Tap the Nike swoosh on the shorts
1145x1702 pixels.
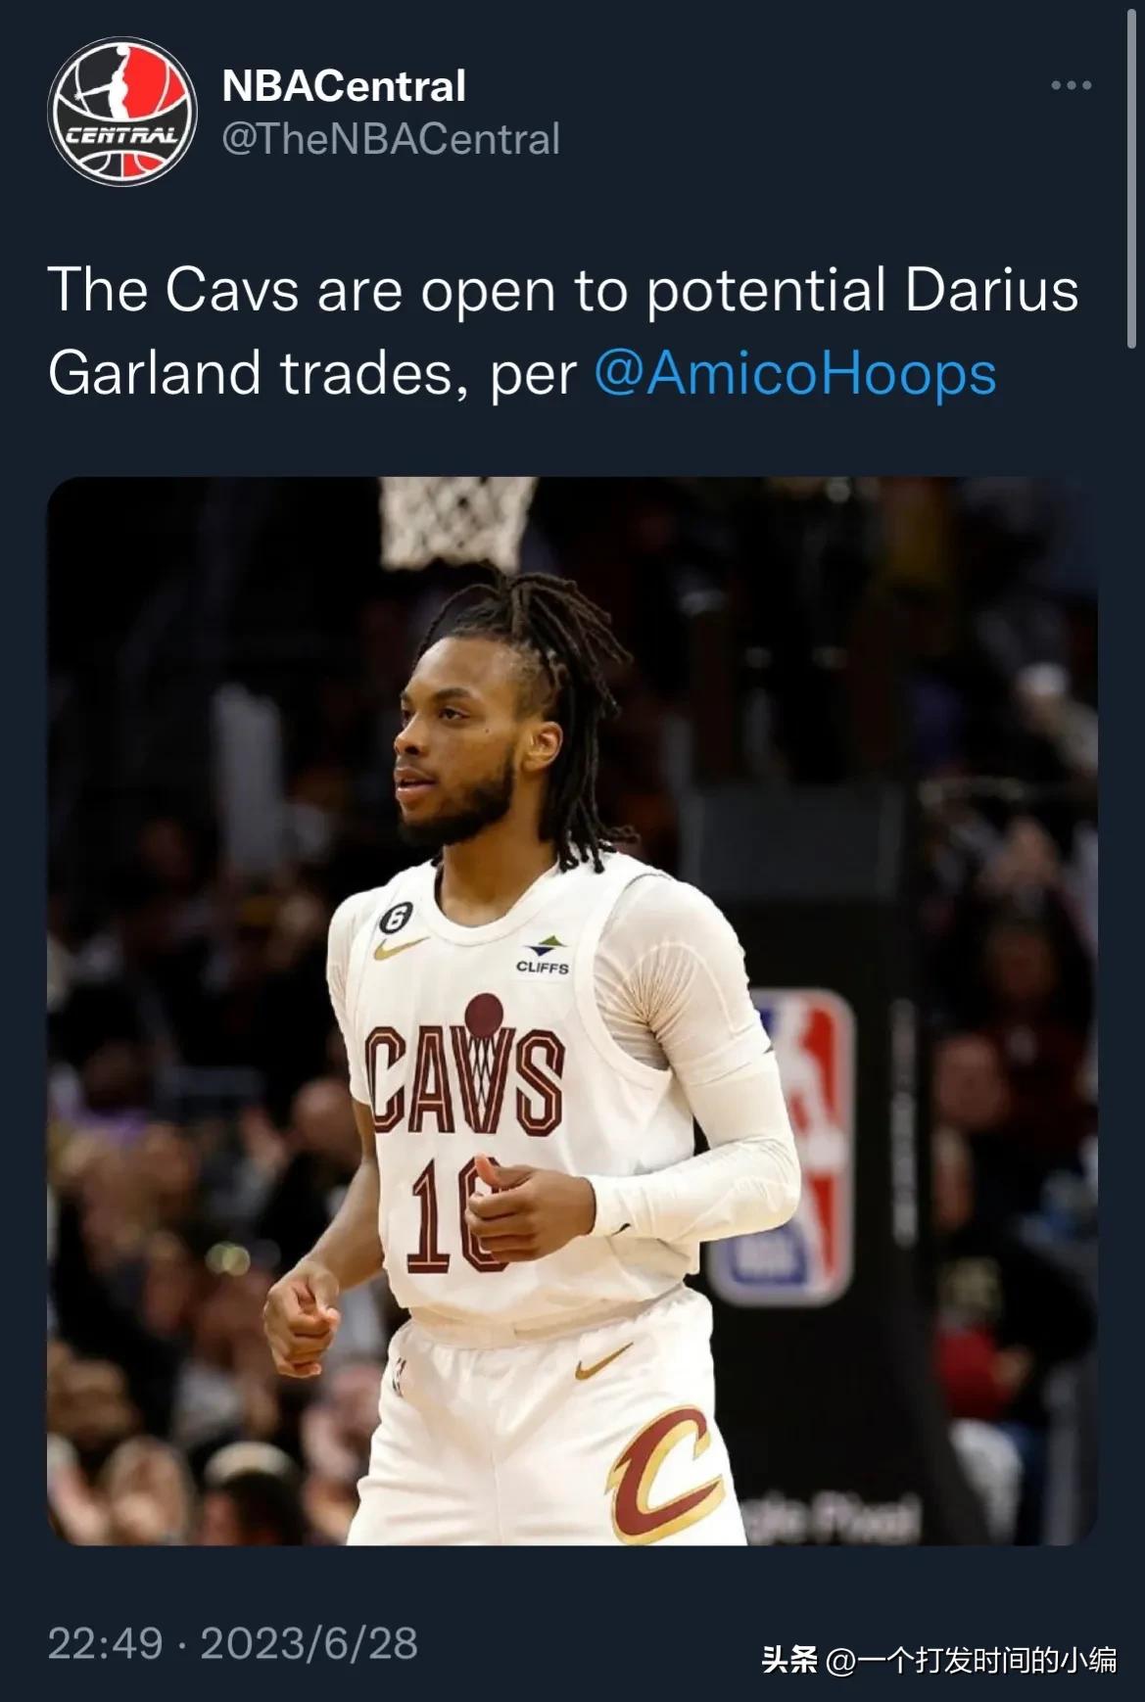pyautogui.click(x=603, y=1361)
